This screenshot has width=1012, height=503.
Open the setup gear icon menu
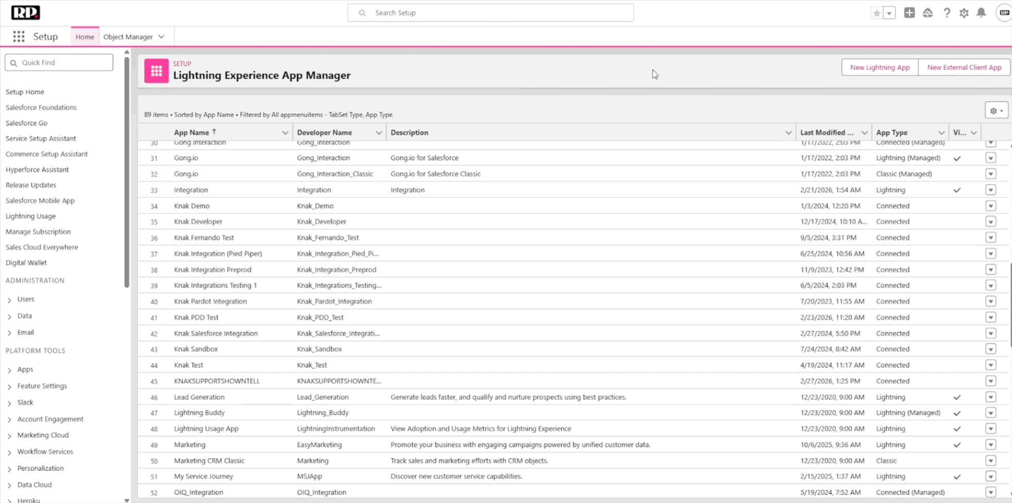click(x=964, y=13)
